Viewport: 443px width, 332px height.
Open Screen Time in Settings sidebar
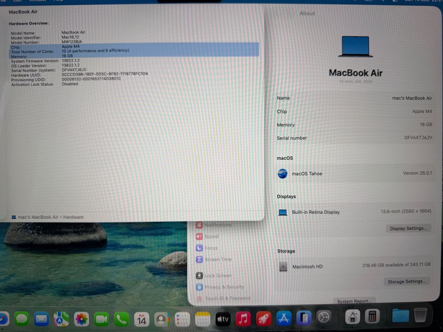[214, 259]
